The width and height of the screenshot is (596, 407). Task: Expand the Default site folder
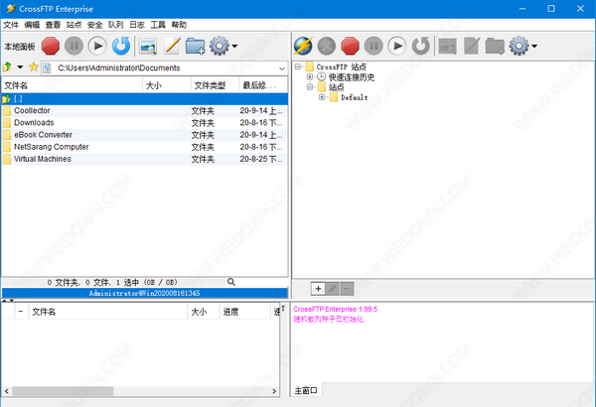pyautogui.click(x=322, y=97)
